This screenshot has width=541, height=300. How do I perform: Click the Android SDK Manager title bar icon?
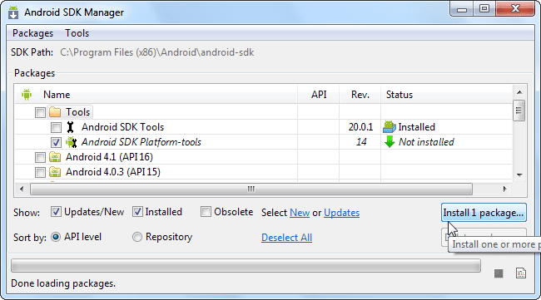pos(13,12)
